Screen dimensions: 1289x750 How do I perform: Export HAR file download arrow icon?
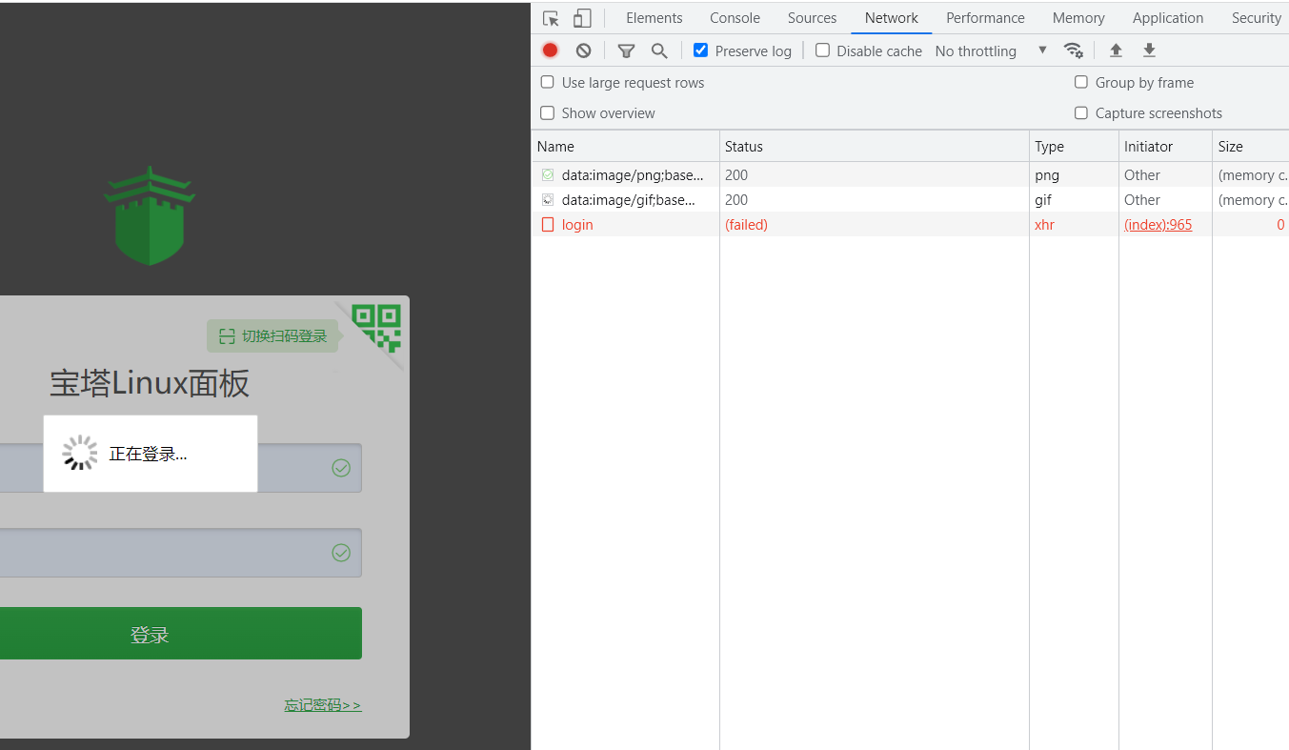(1149, 51)
